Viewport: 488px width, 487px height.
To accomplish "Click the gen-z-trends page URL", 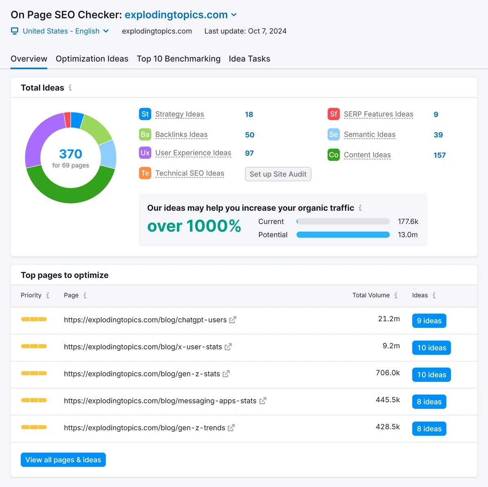I will click(x=144, y=428).
